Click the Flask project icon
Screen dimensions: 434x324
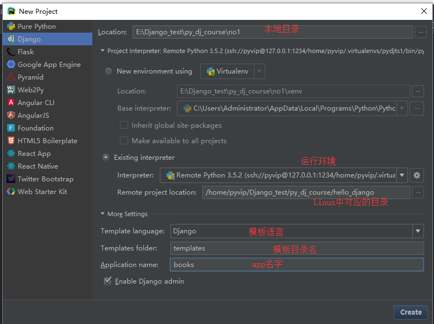(11, 52)
